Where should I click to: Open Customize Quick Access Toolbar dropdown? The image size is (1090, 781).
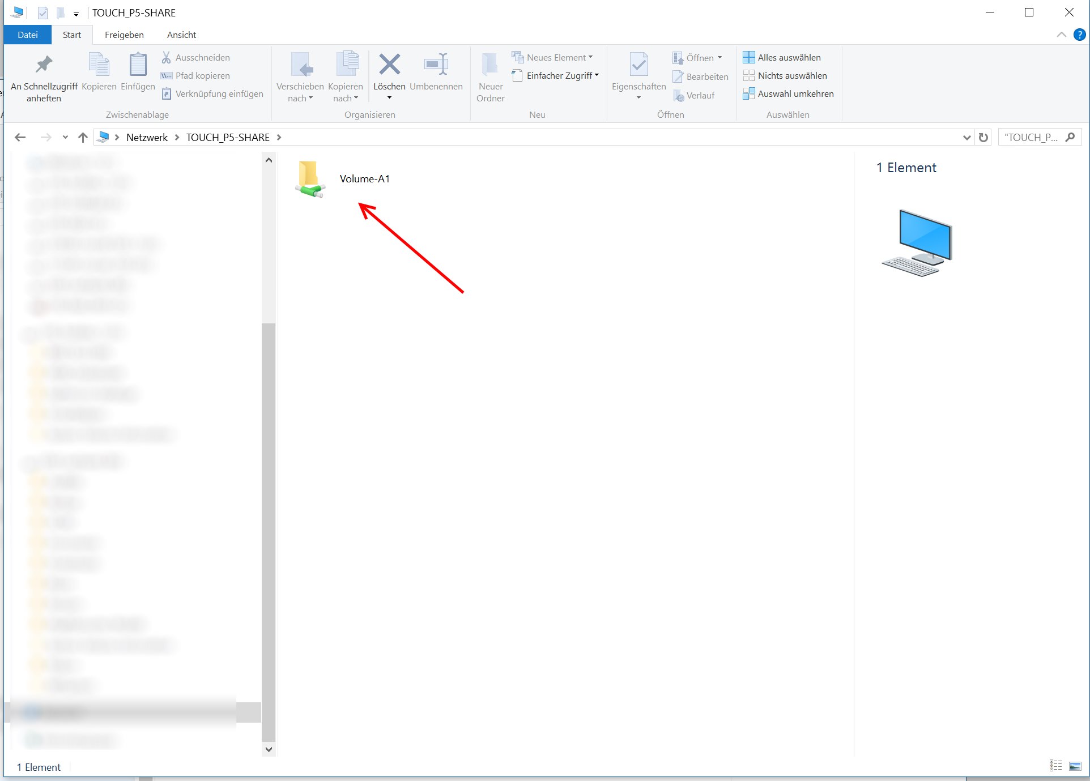pos(76,14)
